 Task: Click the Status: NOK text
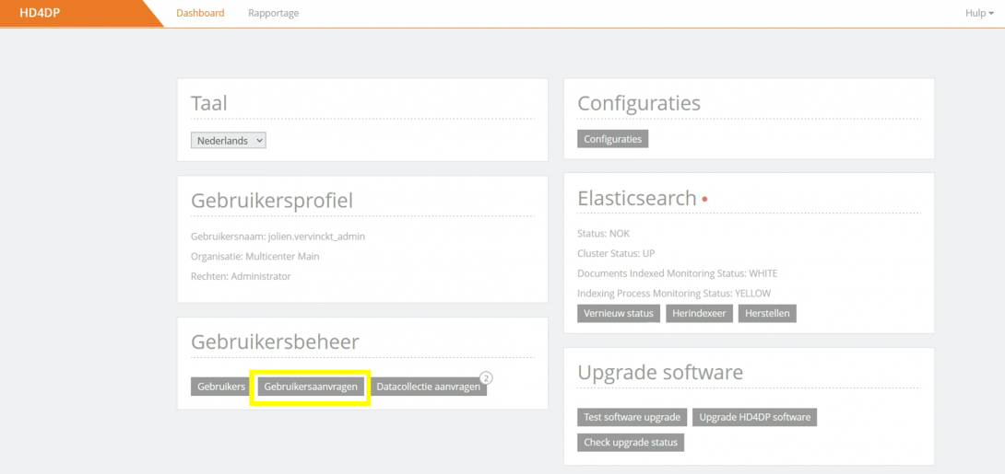click(x=603, y=234)
